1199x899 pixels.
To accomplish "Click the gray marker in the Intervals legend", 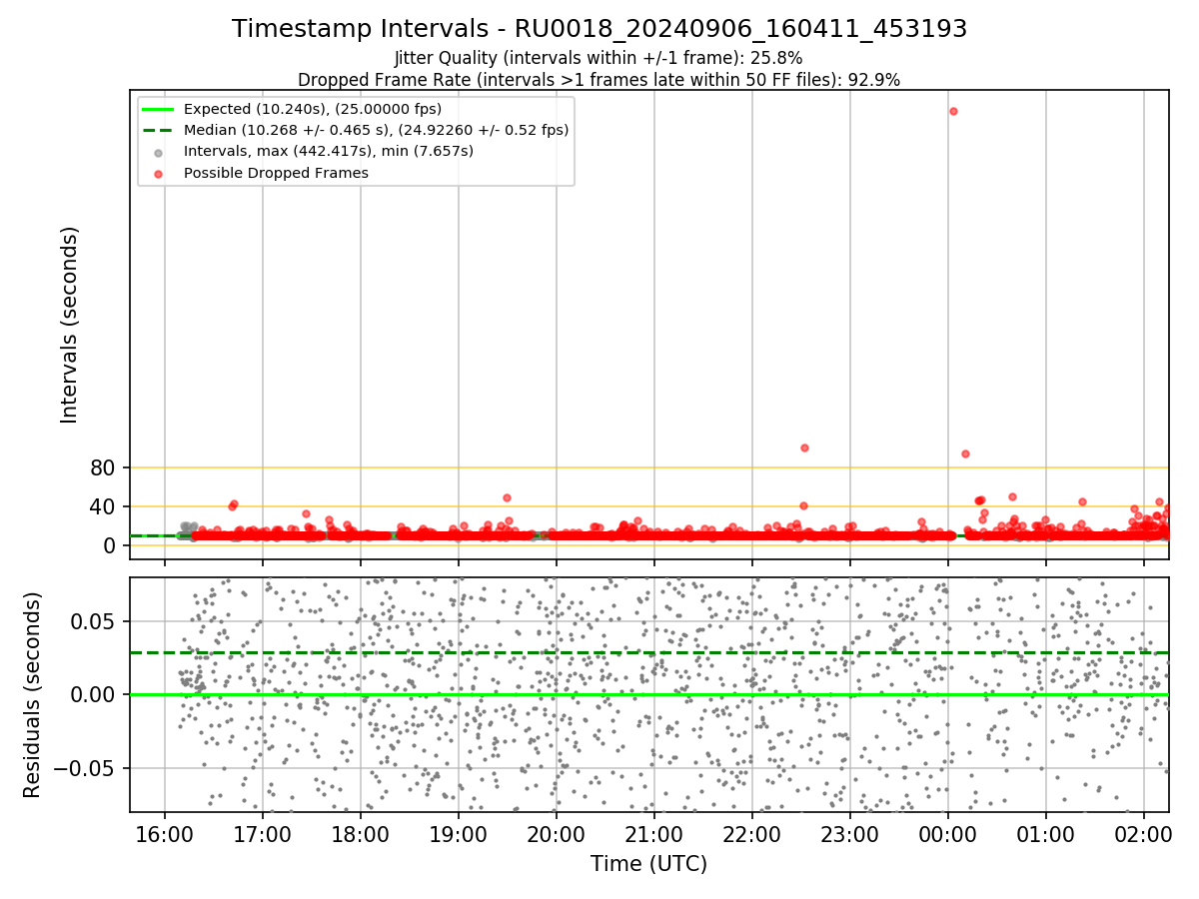I will 160,152.
